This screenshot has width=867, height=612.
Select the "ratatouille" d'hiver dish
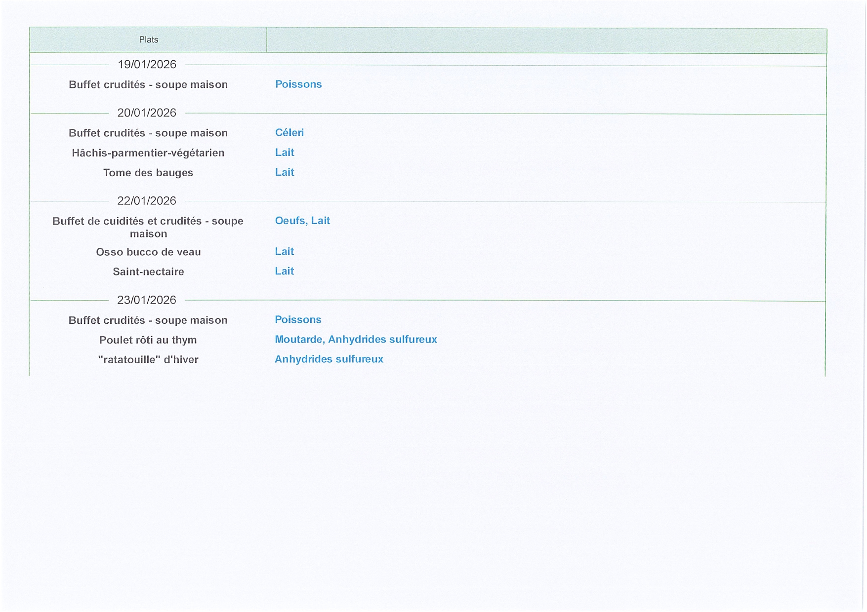[x=148, y=360]
